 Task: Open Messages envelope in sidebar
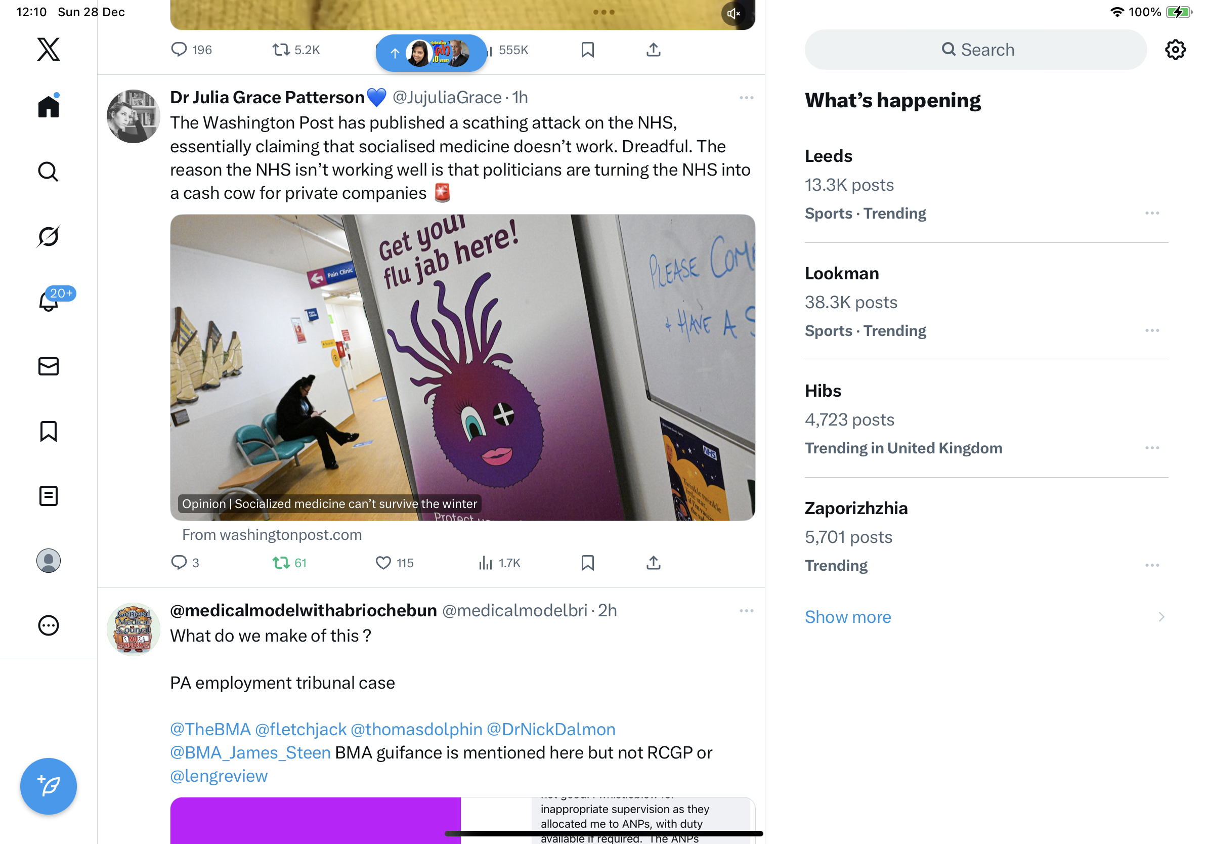pos(49,366)
